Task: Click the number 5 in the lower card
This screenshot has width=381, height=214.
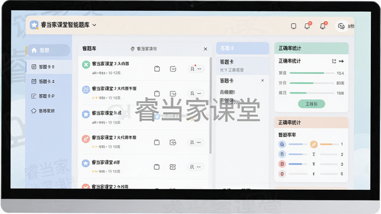Action: pos(342,174)
